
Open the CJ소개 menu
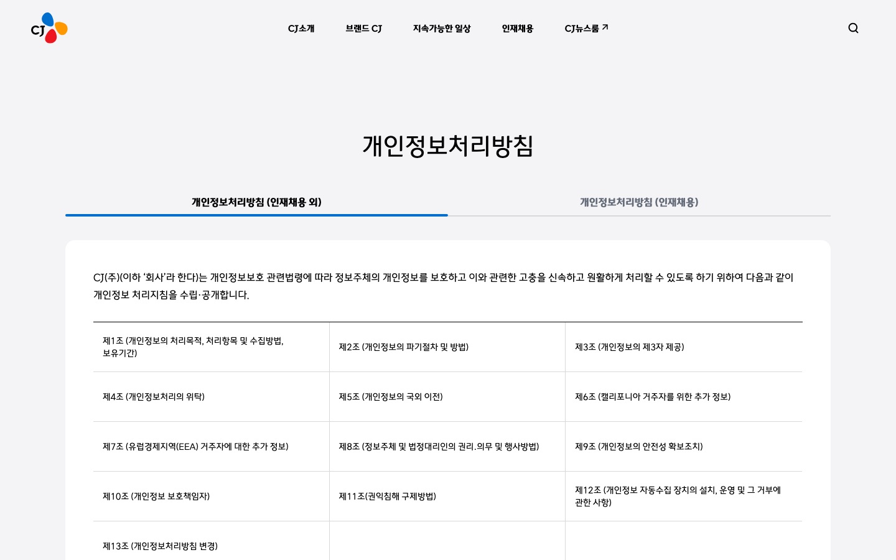pos(301,29)
